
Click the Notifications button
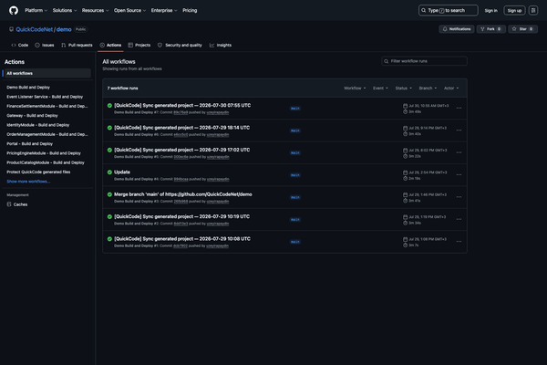click(x=457, y=29)
